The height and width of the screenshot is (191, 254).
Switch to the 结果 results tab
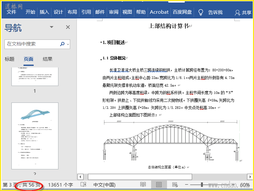[x=48, y=59]
